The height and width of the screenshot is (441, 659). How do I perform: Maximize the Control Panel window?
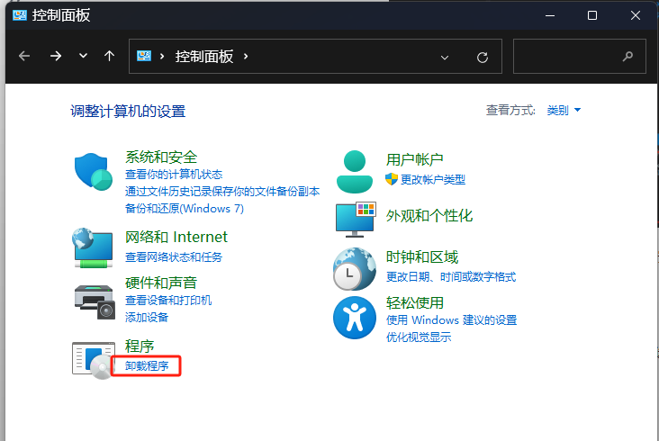[592, 15]
